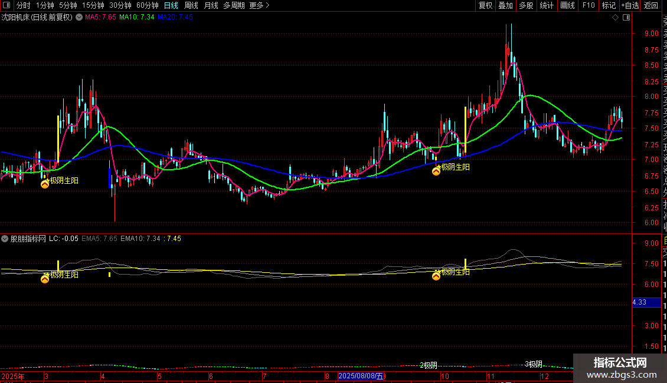Click the March 极阴生阳 signal icon on main chart
The width and height of the screenshot is (667, 383).
45,184
